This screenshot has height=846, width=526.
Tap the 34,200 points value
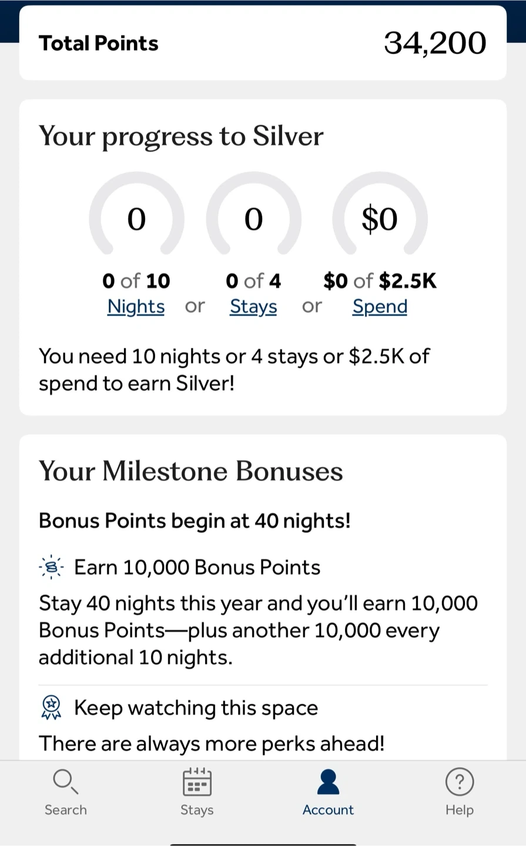point(435,43)
